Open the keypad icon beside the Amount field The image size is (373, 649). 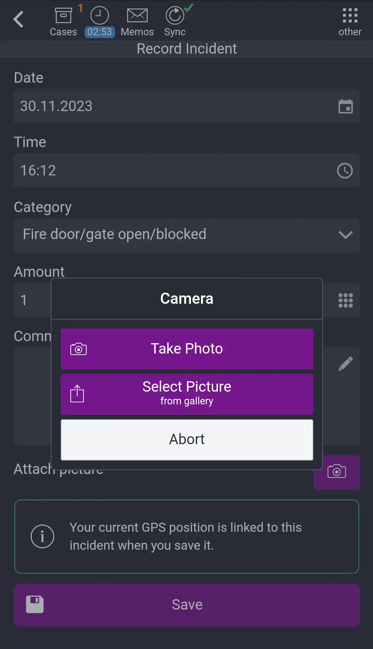345,300
